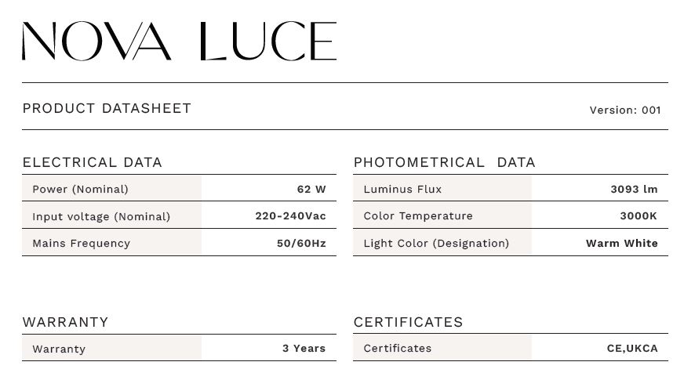Image resolution: width=695 pixels, height=380 pixels.
Task: Click the Warm White value
Action: pos(621,243)
